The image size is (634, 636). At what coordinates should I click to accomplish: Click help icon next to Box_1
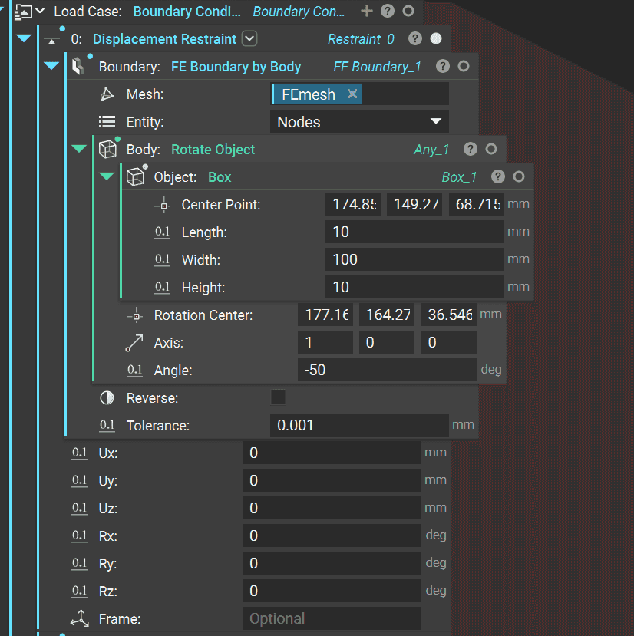498,177
